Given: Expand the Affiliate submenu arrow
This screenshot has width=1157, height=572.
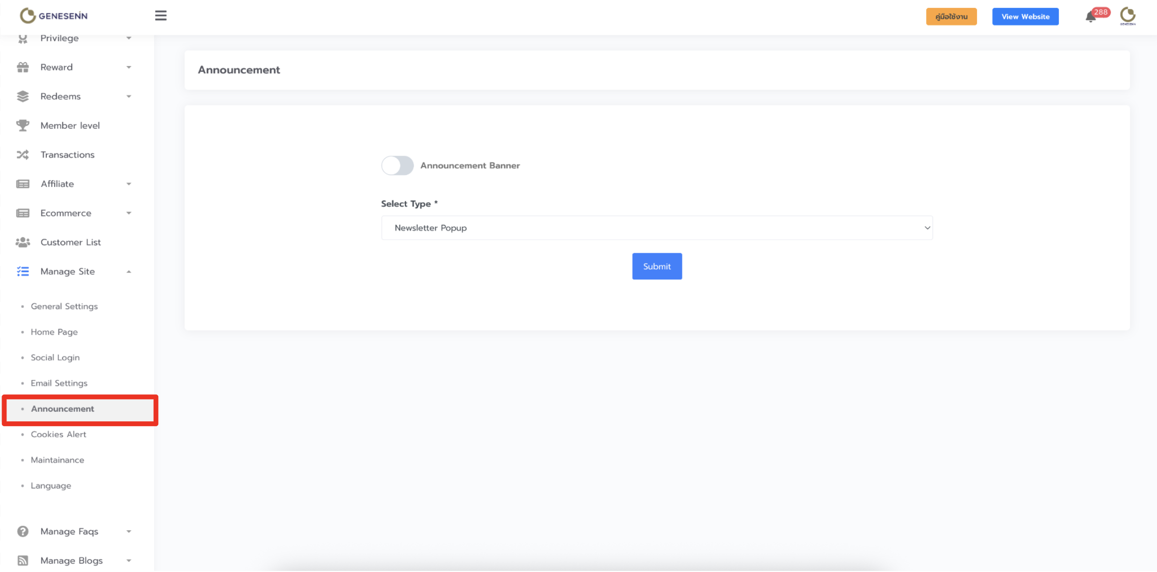Looking at the screenshot, I should (x=129, y=184).
